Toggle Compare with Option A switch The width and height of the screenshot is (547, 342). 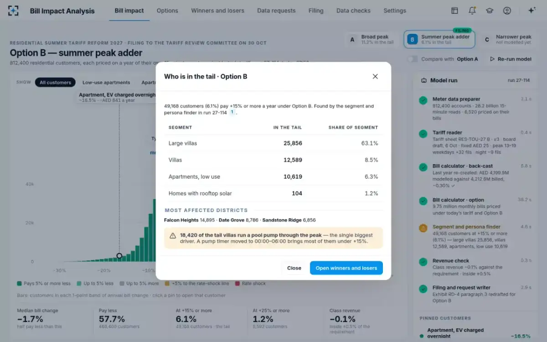[x=413, y=59]
